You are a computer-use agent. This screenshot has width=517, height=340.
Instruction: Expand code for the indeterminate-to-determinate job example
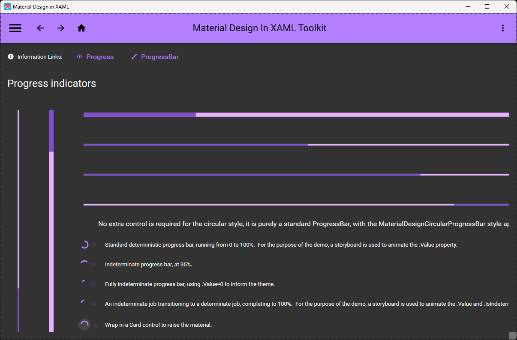[x=94, y=304]
